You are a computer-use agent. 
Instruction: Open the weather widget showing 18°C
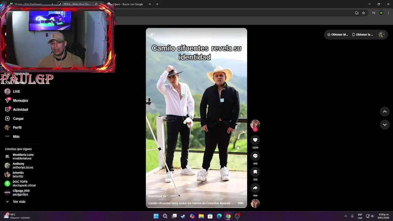click(17, 216)
